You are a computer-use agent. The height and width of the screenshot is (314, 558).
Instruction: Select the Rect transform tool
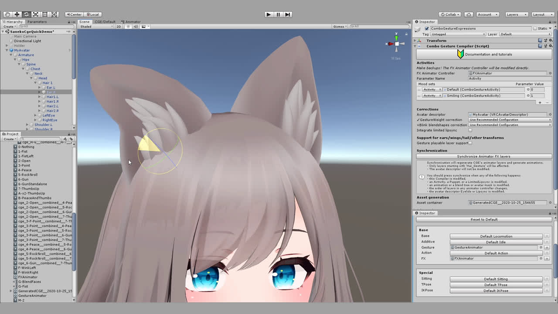pyautogui.click(x=45, y=14)
